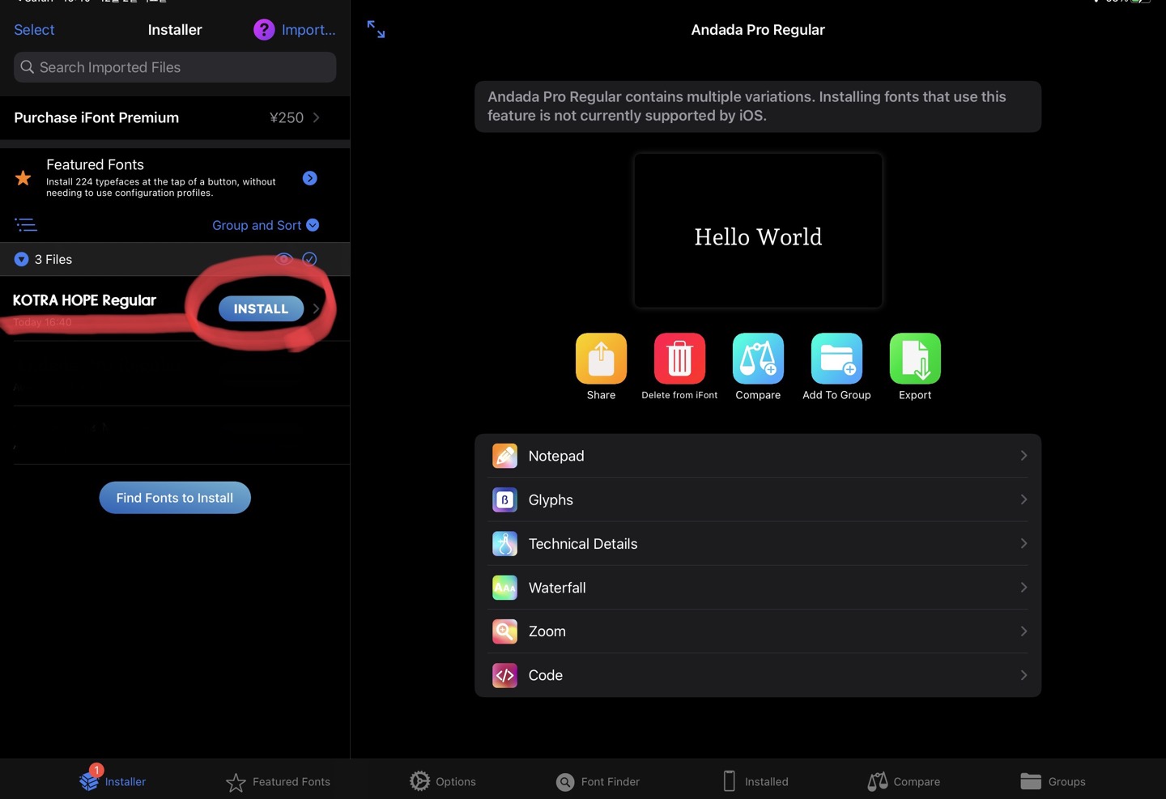1166x799 pixels.
Task: Click the Waterfall label
Action: (557, 588)
